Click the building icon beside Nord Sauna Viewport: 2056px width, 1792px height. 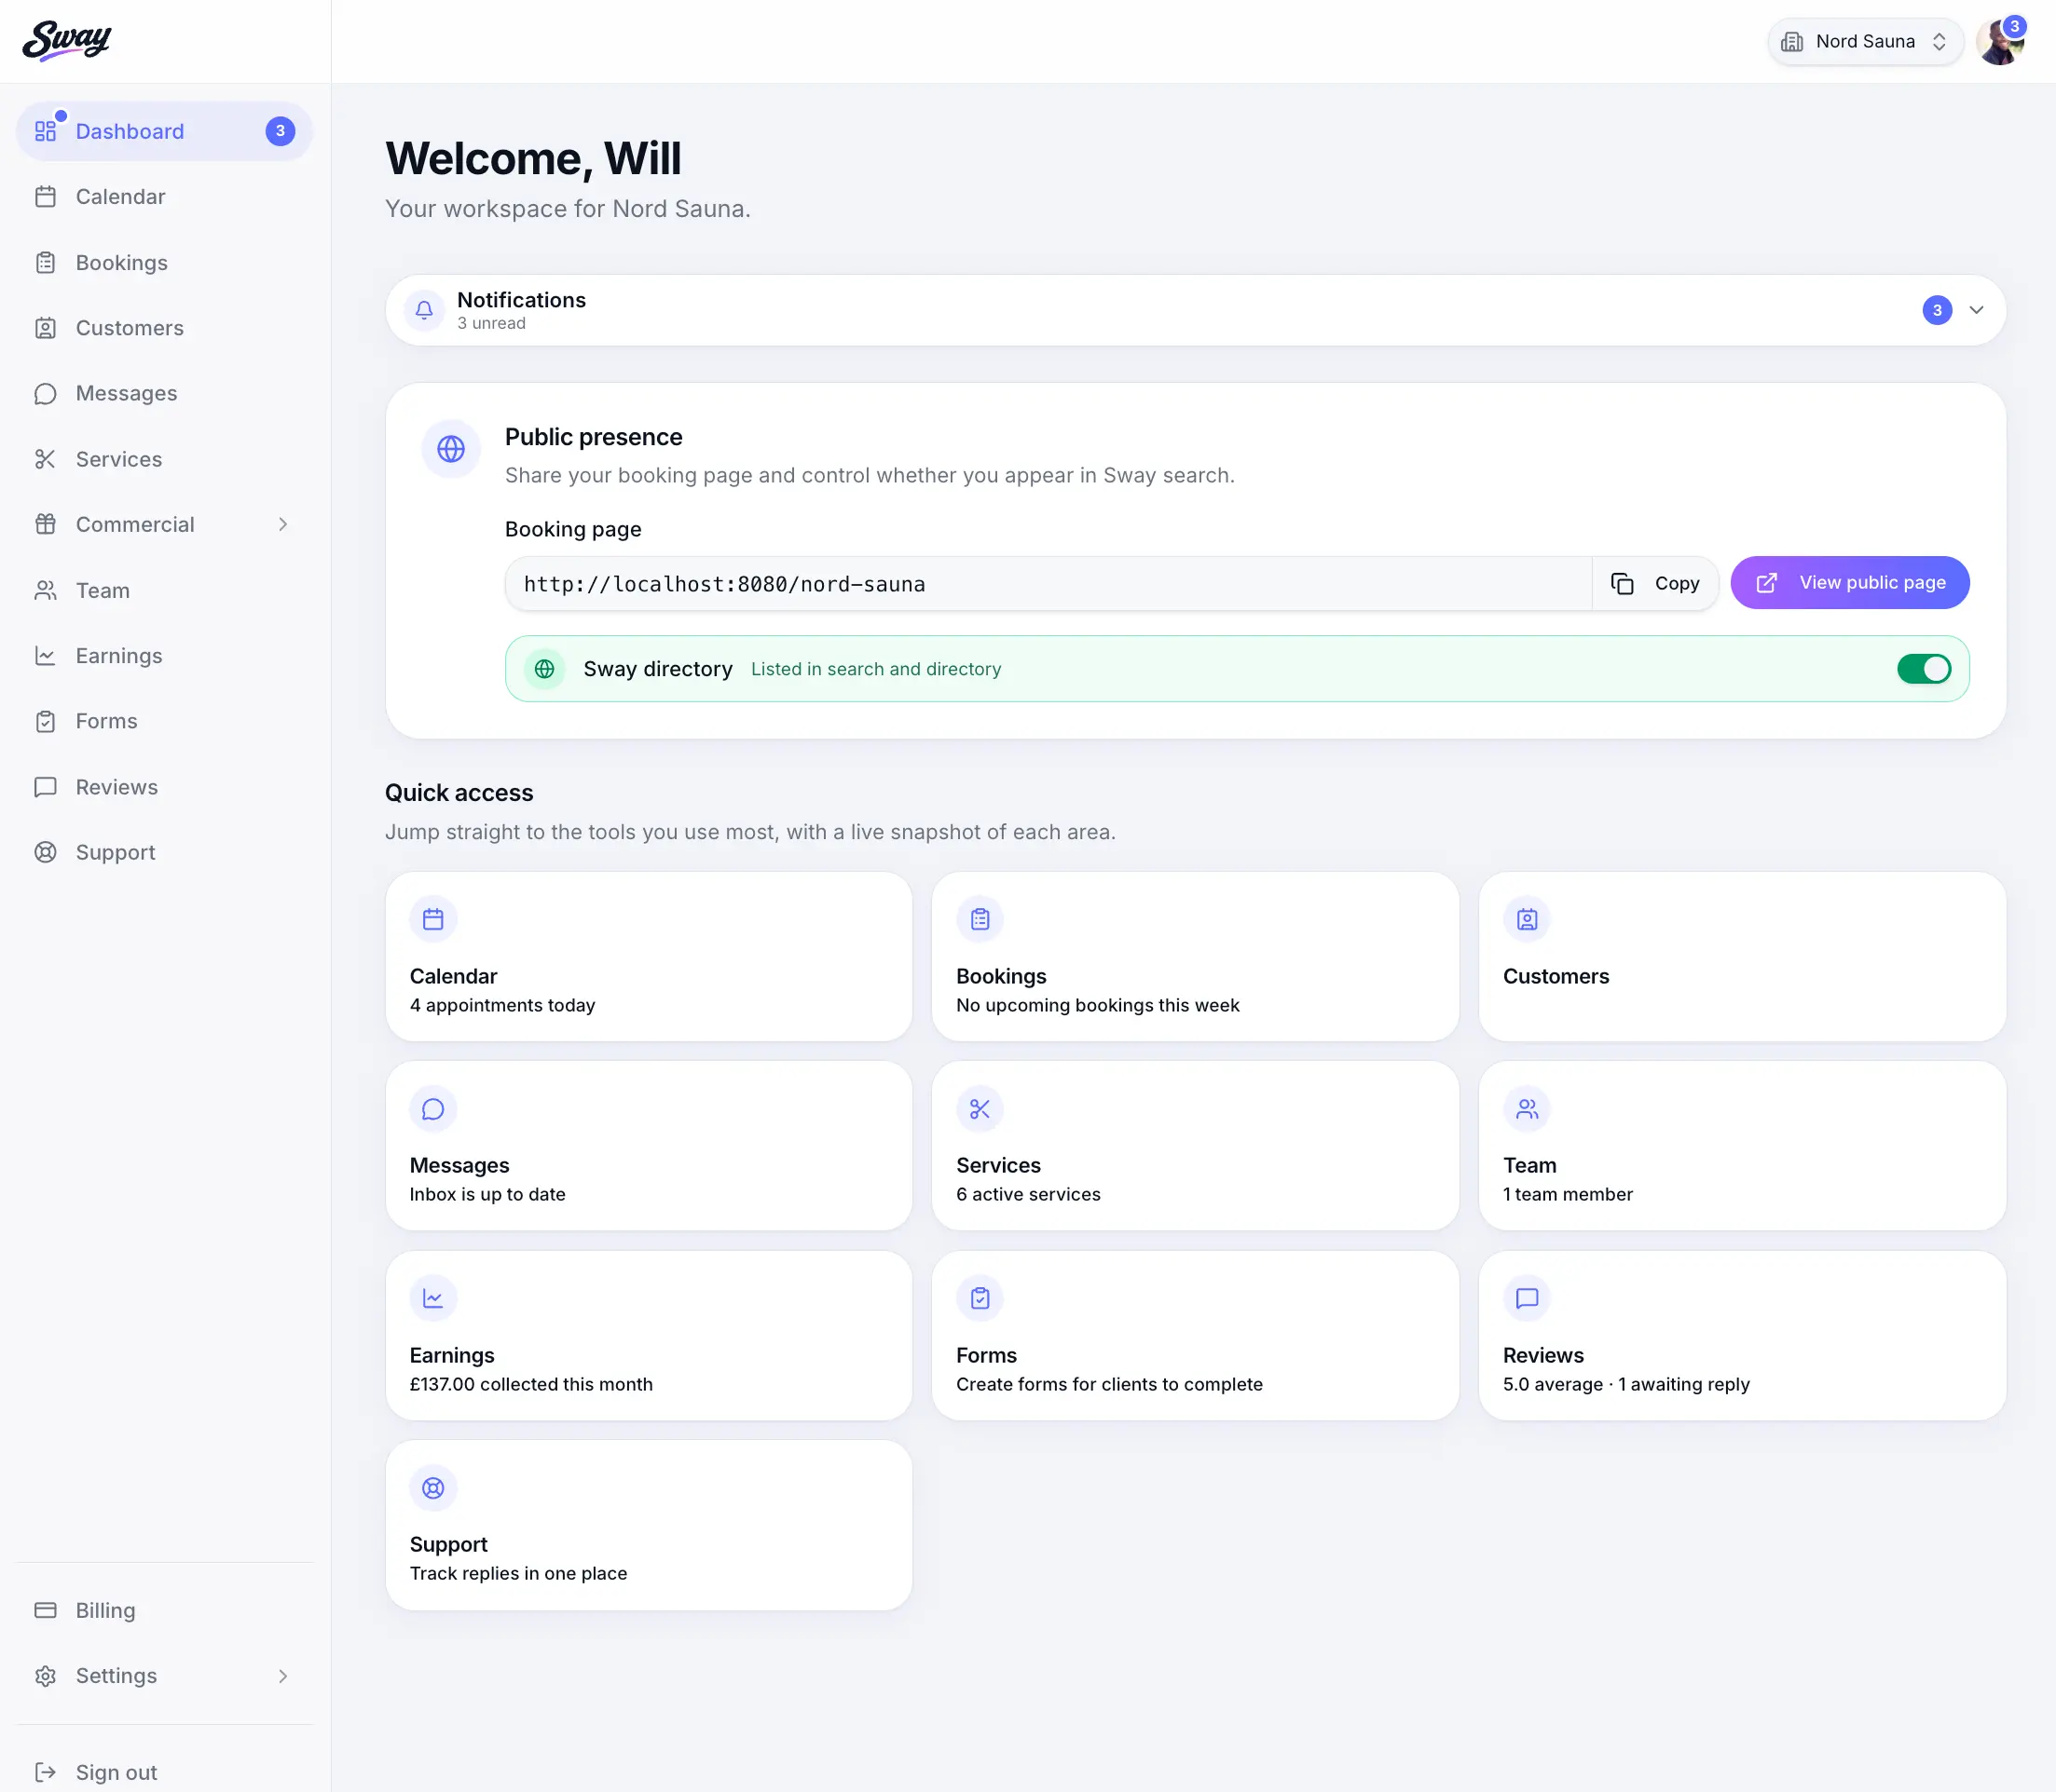[1792, 42]
